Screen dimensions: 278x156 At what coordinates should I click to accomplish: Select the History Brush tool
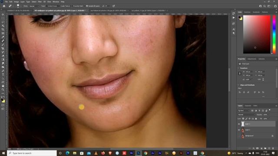click(3, 52)
